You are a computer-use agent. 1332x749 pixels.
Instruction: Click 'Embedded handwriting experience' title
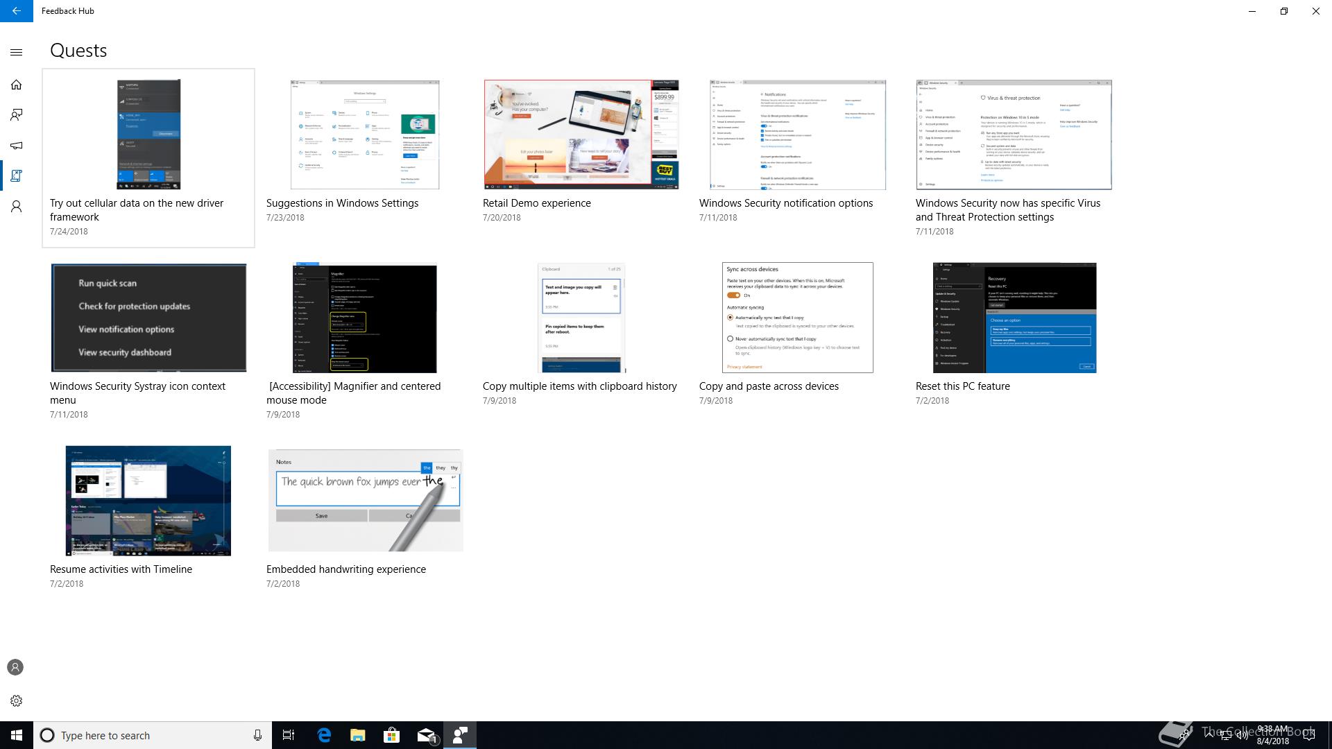(x=346, y=569)
